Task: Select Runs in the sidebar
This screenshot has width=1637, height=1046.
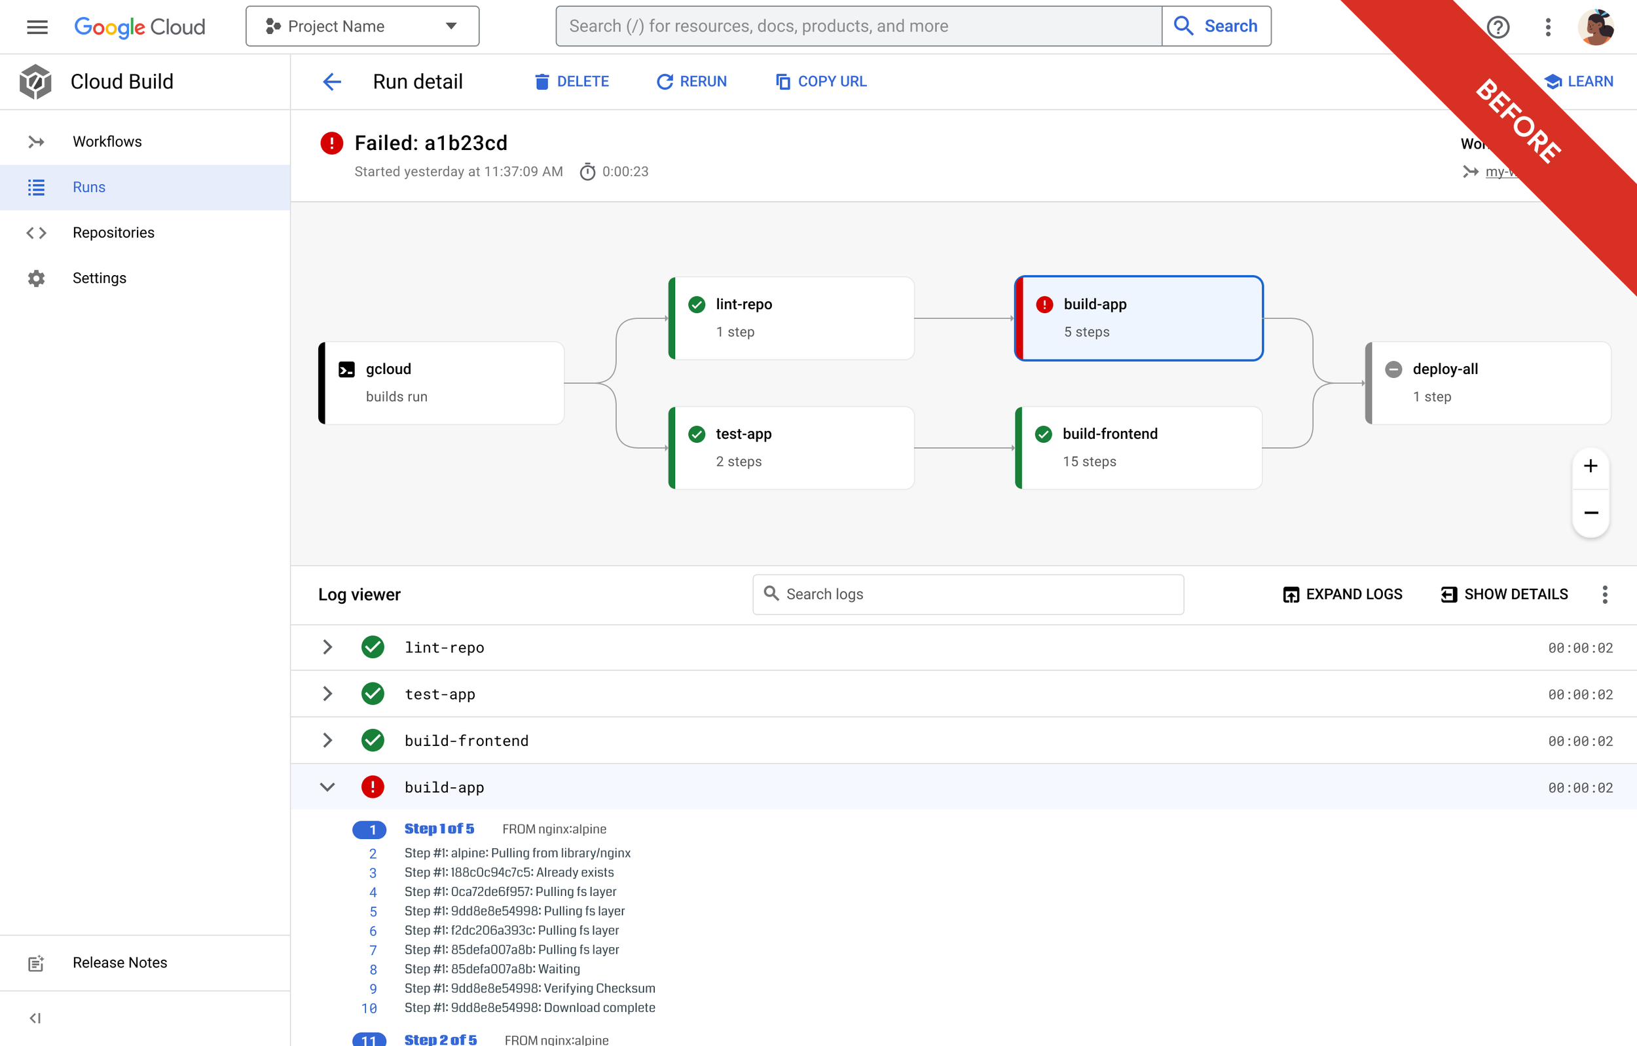Action: tap(88, 187)
